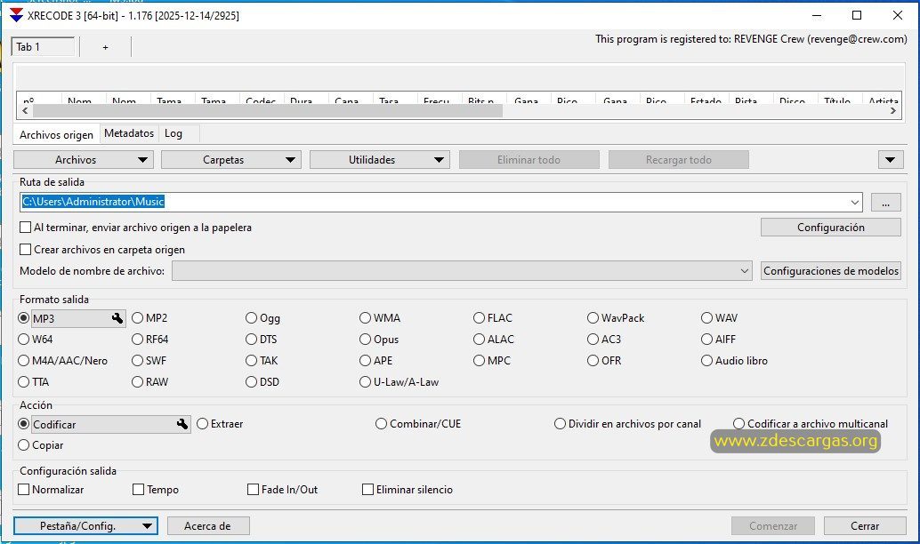Select TTA output format
Image resolution: width=920 pixels, height=544 pixels.
click(x=23, y=381)
